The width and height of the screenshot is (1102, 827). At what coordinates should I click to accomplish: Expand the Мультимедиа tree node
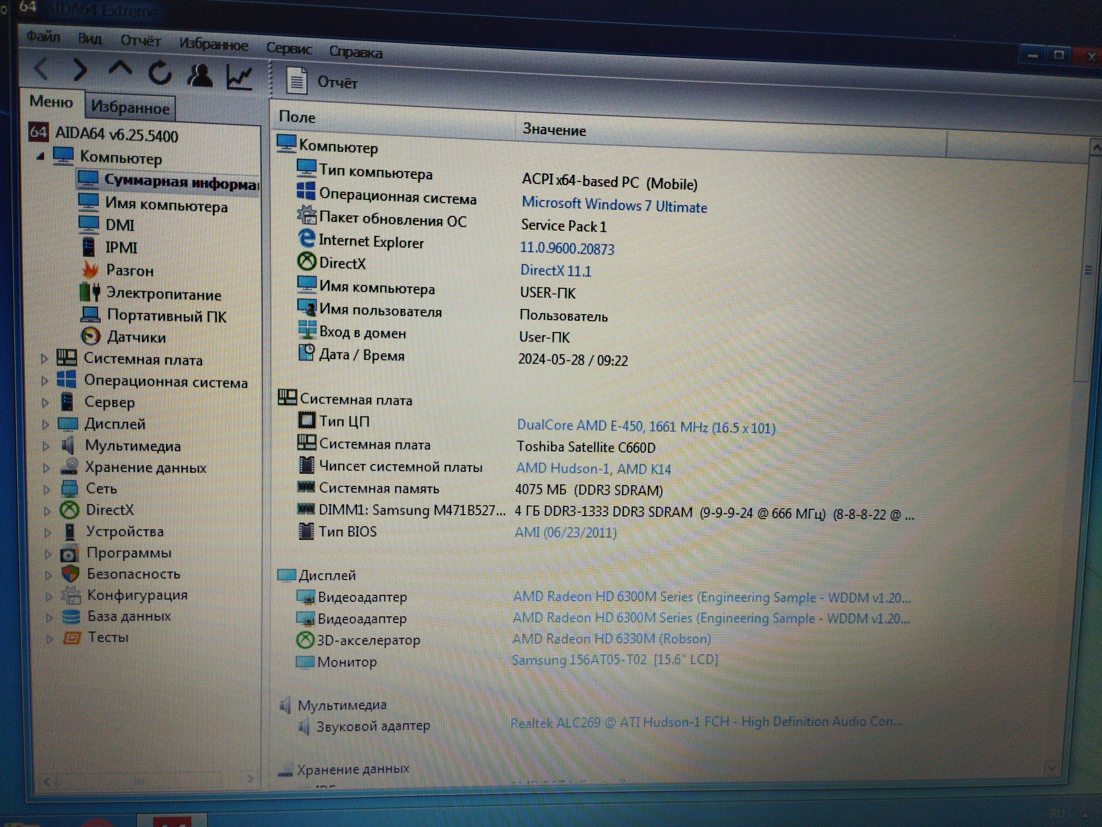point(46,446)
